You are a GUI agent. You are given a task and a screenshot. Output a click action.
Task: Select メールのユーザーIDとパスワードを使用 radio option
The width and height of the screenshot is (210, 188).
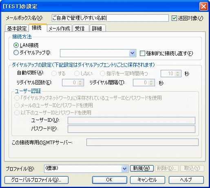point(17,105)
